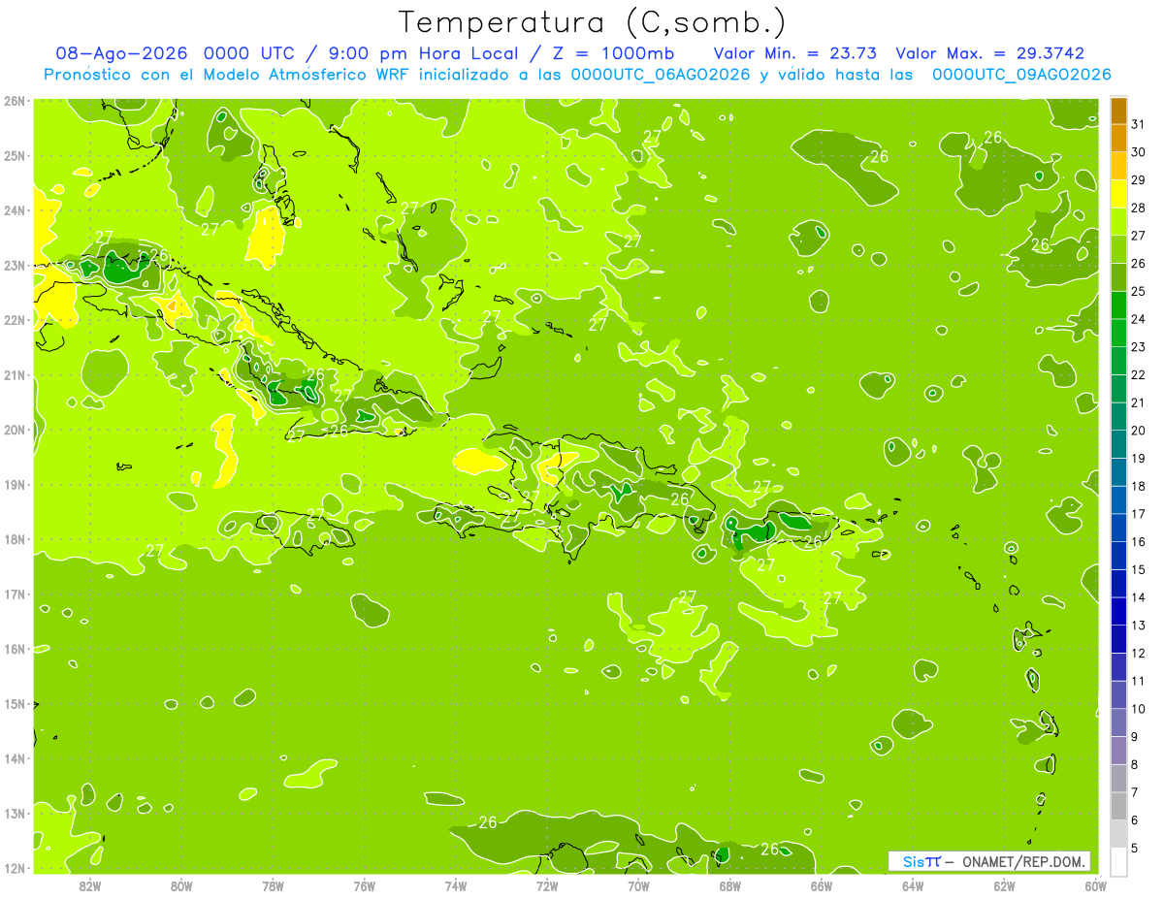Select the "Z = 1000mb" level text
Viewport: 1164px width, 899px height.
613,53
